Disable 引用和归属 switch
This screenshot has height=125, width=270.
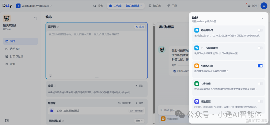point(260,66)
